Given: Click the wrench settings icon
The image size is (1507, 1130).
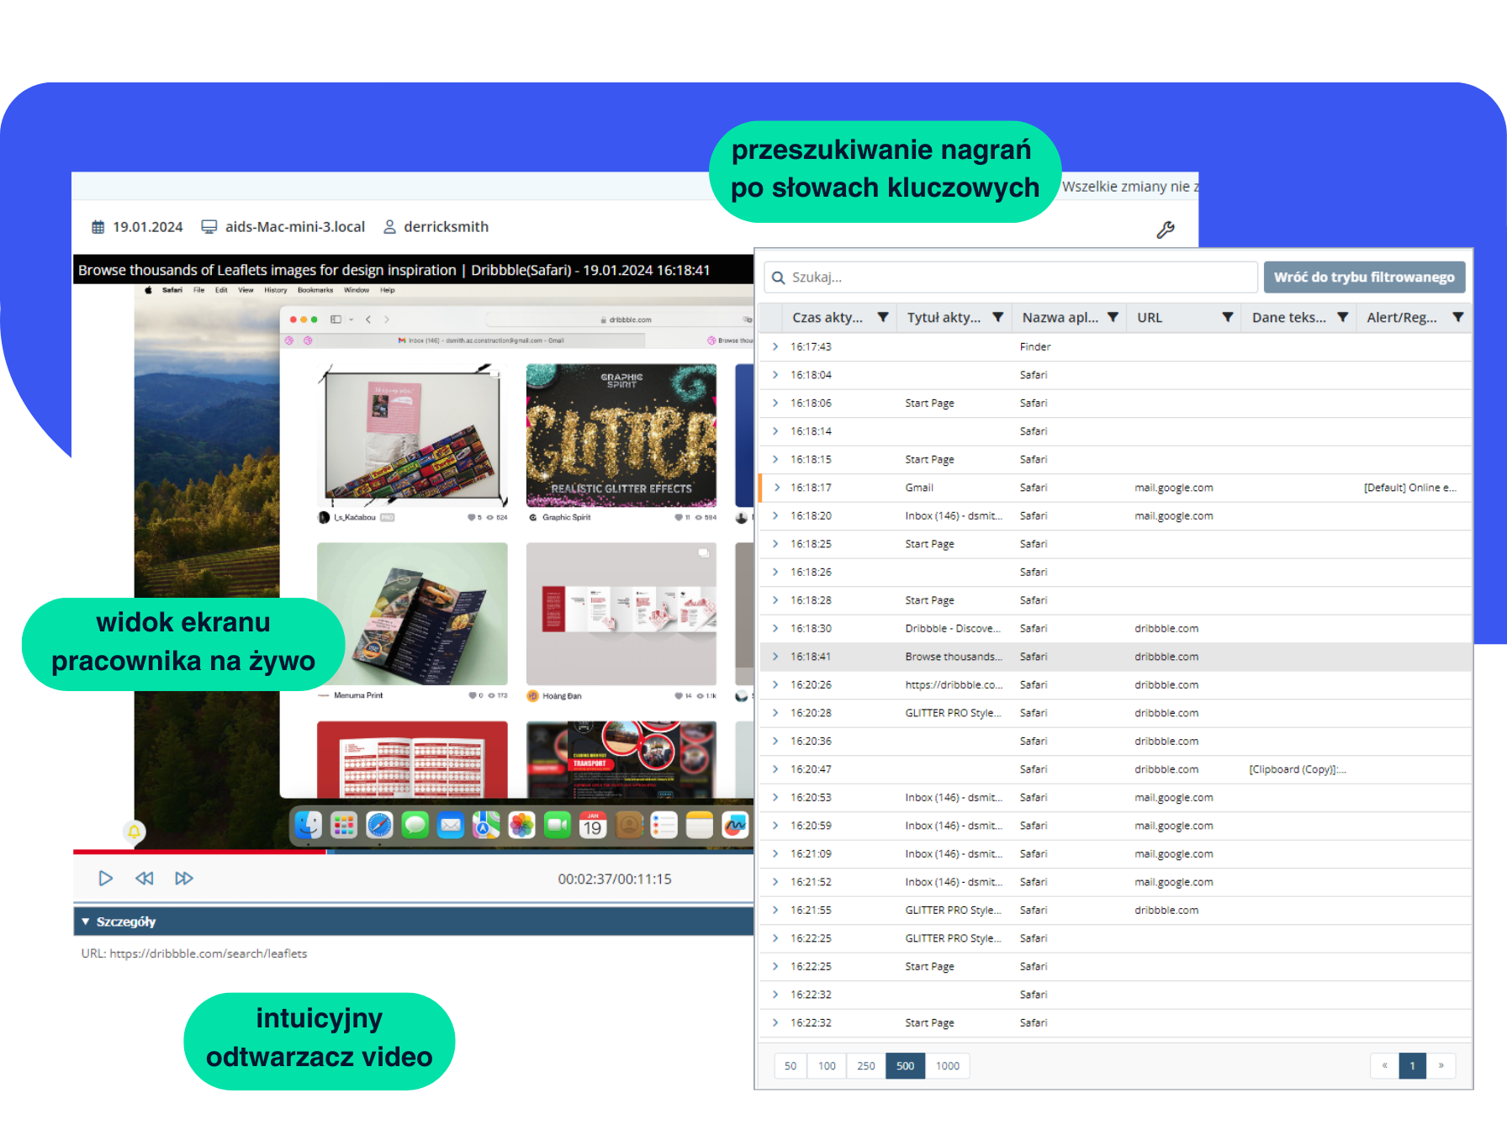Looking at the screenshot, I should (1165, 230).
